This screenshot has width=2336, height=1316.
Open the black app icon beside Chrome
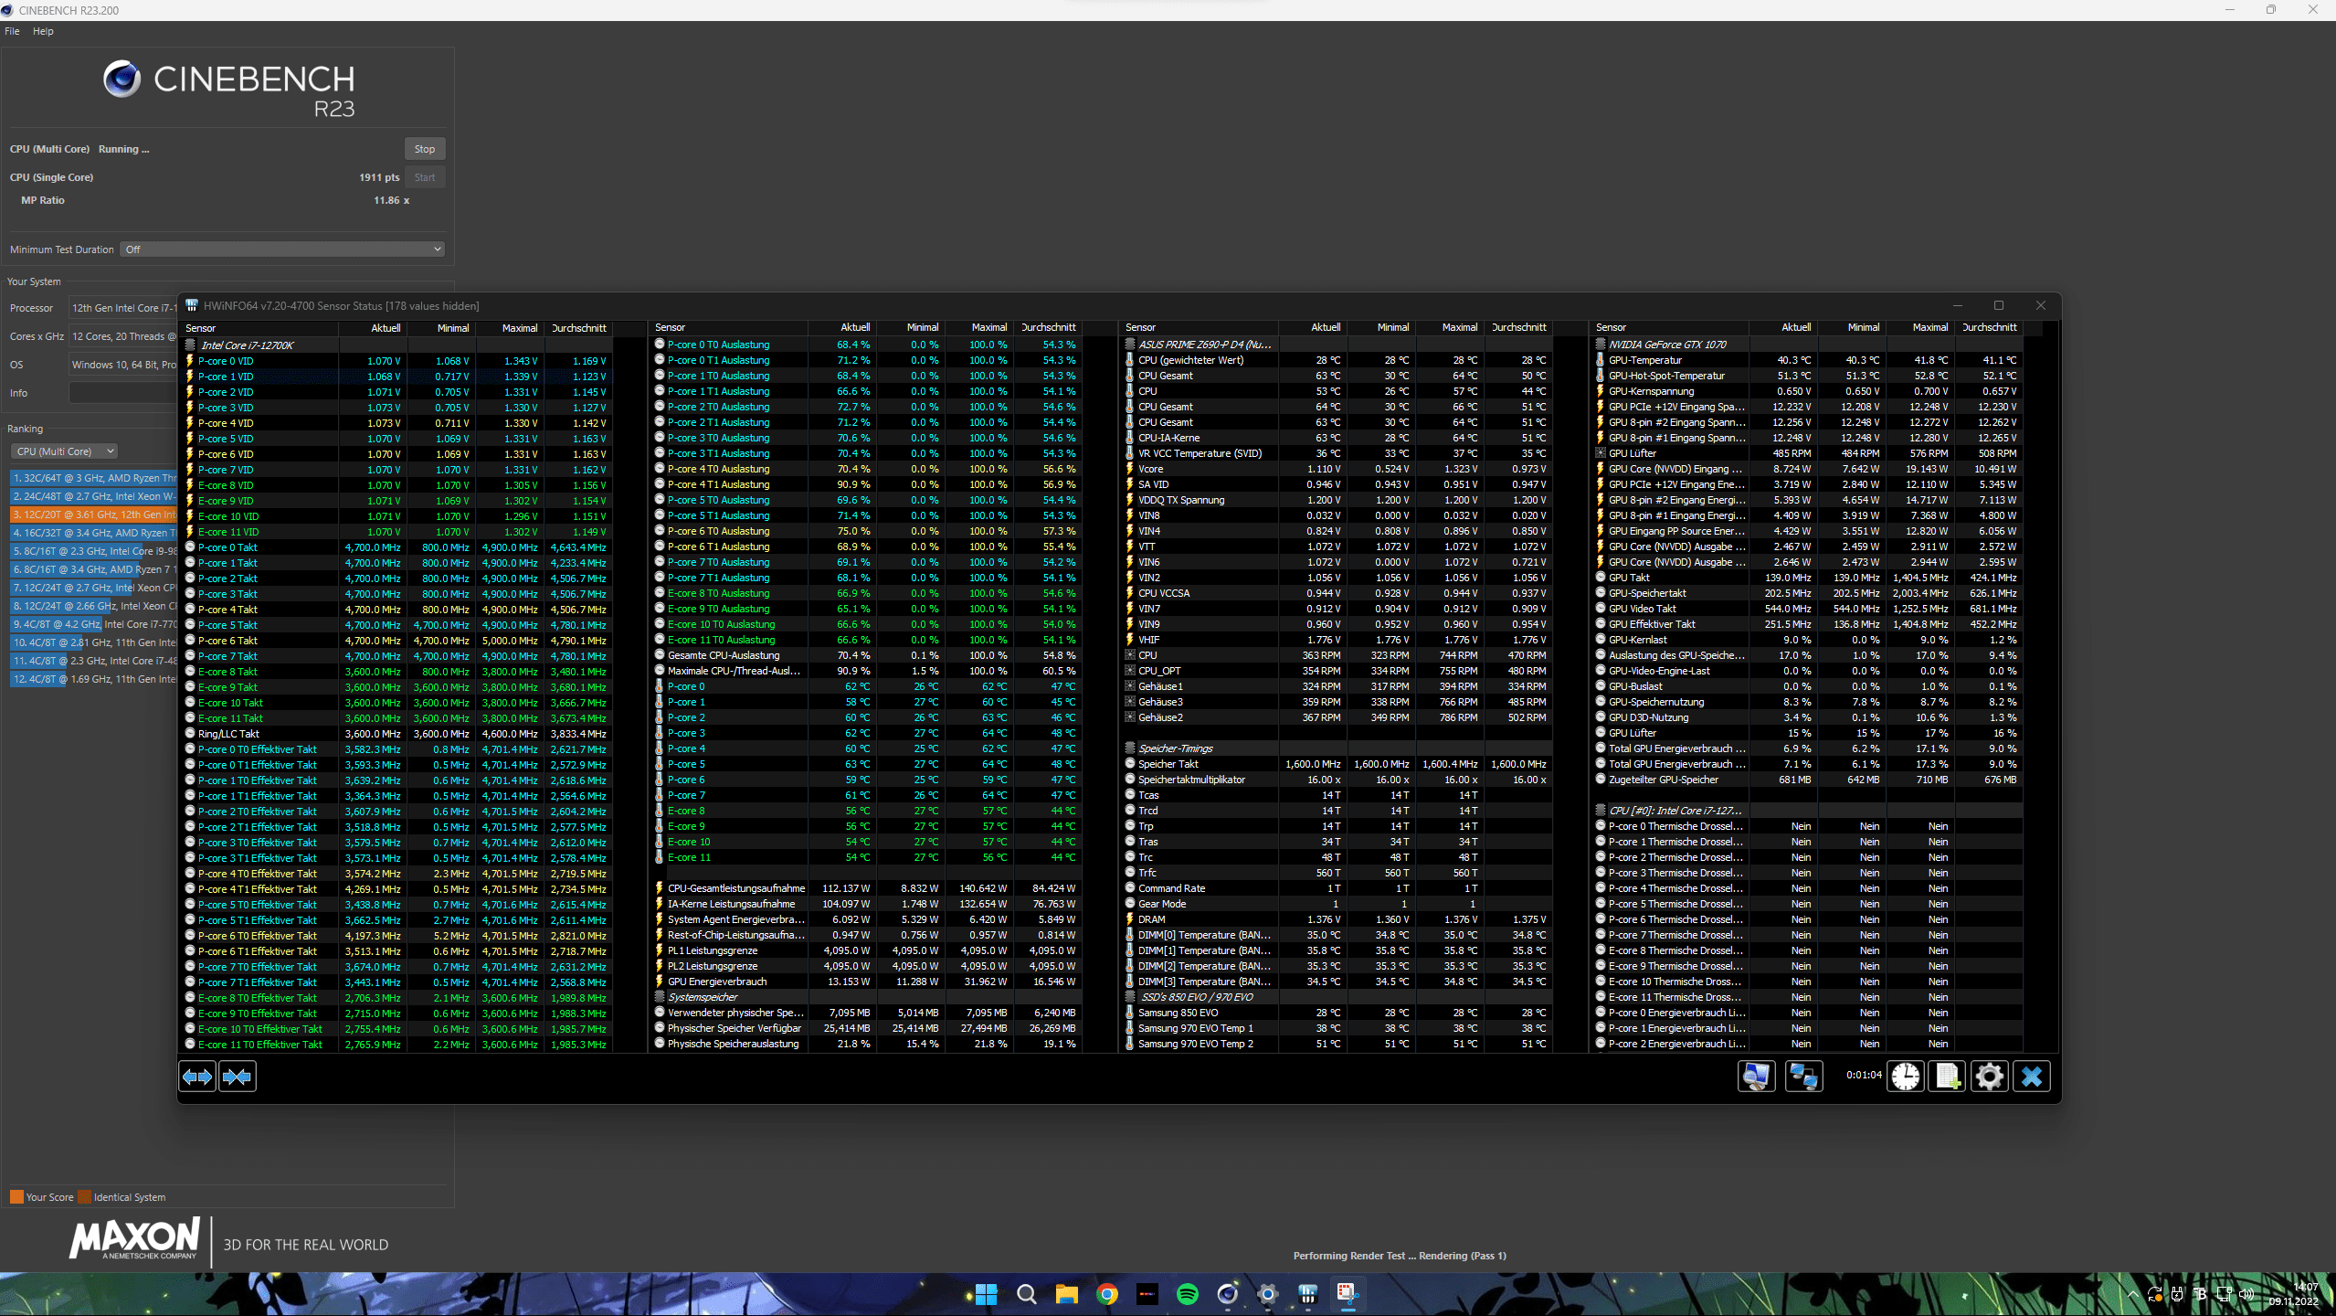[x=1147, y=1294]
